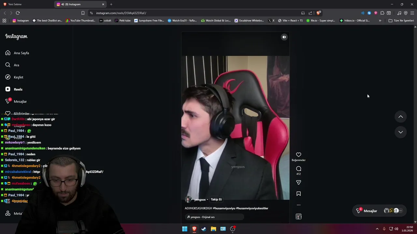This screenshot has width=417, height=234.
Task: Click the address bar URL field
Action: click(x=195, y=13)
